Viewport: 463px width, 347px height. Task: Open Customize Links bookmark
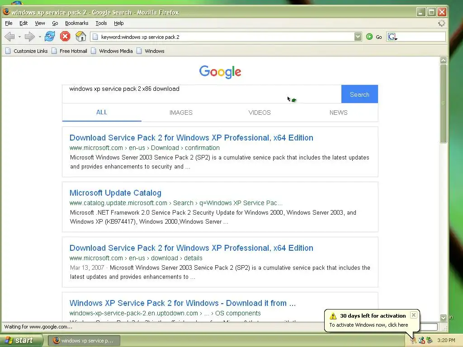coord(27,51)
